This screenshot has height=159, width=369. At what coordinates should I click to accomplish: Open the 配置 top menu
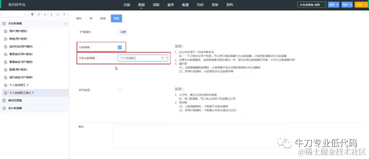pyautogui.click(x=185, y=5)
